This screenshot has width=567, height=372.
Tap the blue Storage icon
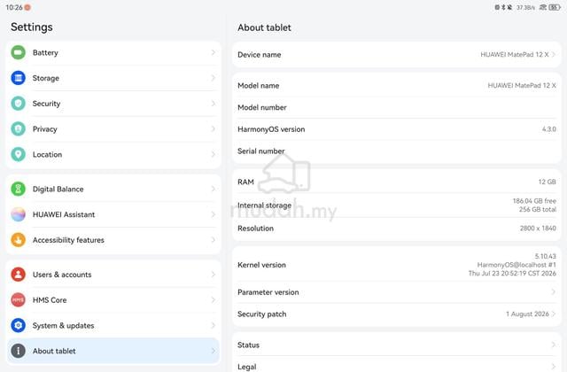click(x=18, y=78)
